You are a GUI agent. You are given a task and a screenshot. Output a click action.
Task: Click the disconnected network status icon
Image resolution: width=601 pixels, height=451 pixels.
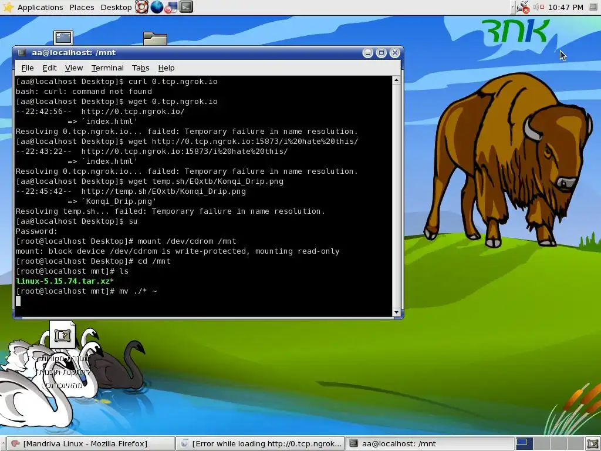(x=523, y=7)
